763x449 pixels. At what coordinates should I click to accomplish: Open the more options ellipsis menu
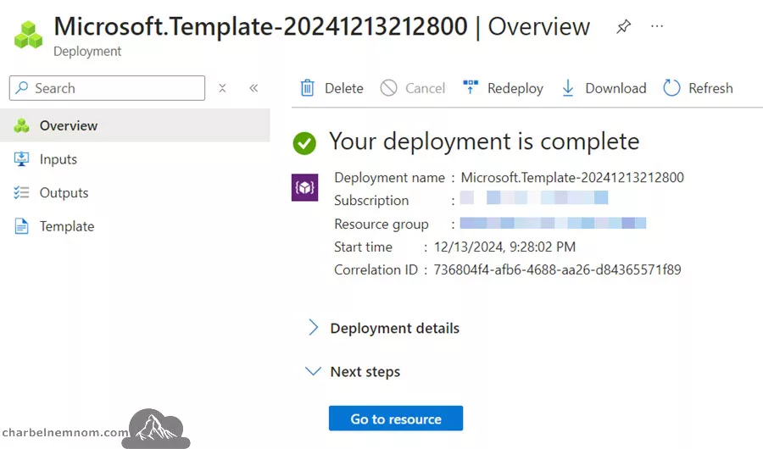(657, 26)
